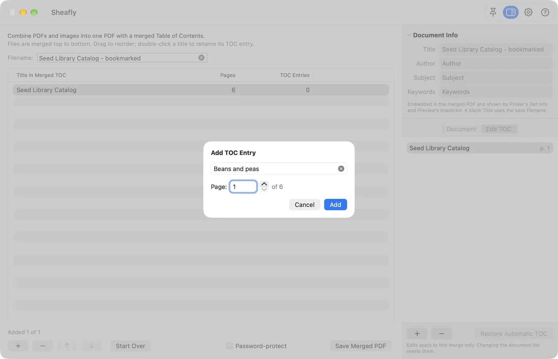Increment the page stepper up arrow
Viewport: 558px width, 359px height.
(x=264, y=184)
